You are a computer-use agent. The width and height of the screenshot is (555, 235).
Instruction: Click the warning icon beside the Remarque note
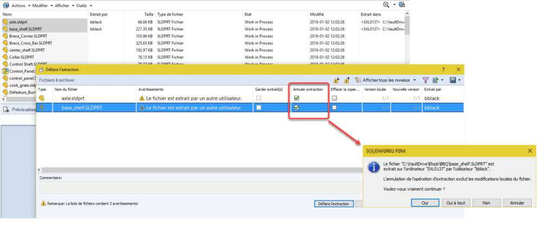click(x=43, y=204)
